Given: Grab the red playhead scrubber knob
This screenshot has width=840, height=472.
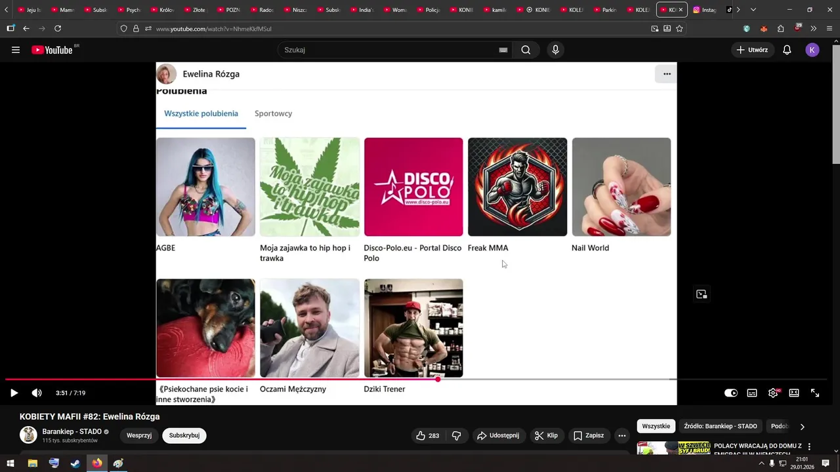Looking at the screenshot, I should [438, 380].
